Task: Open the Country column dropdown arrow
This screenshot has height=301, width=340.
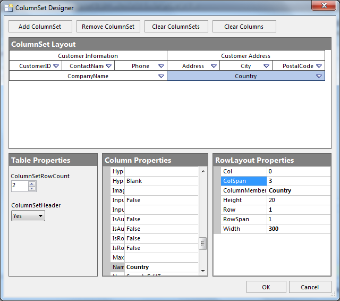Action: (x=319, y=77)
